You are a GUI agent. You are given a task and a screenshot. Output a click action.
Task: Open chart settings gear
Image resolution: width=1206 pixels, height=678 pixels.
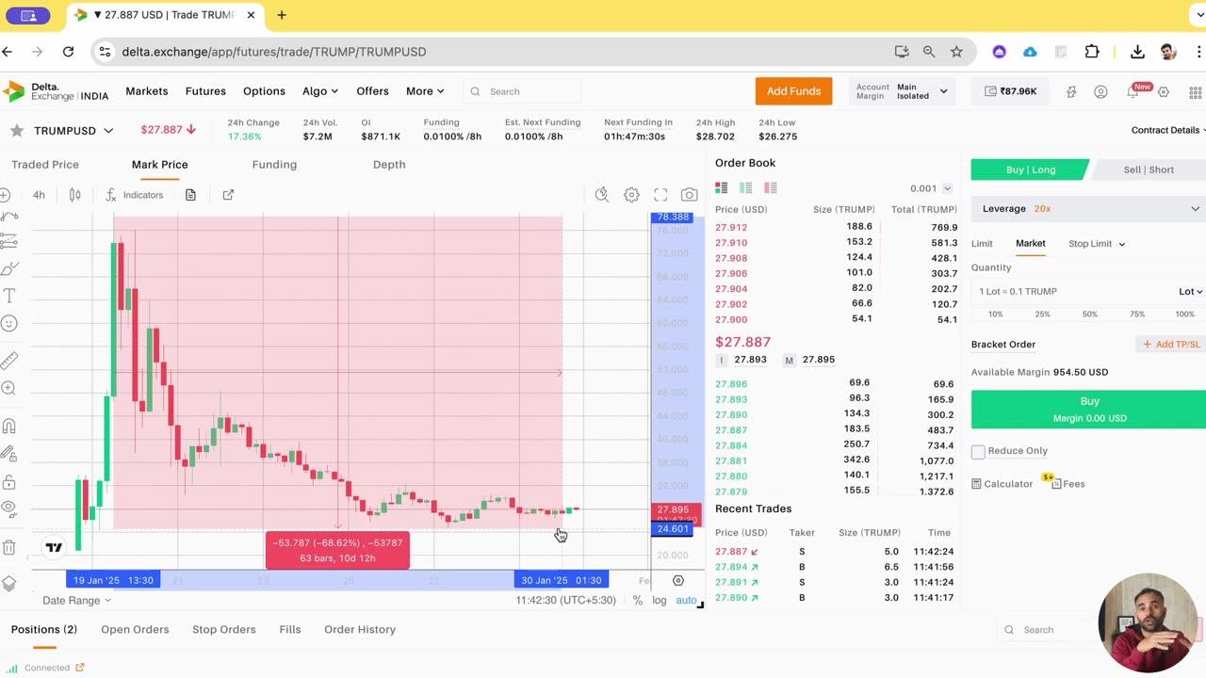[x=631, y=195]
